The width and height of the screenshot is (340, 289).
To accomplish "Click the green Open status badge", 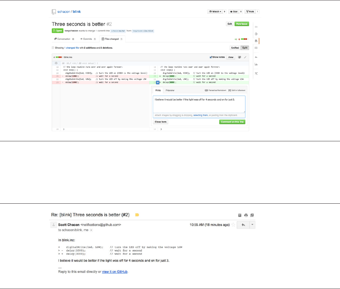I will click(57, 31).
